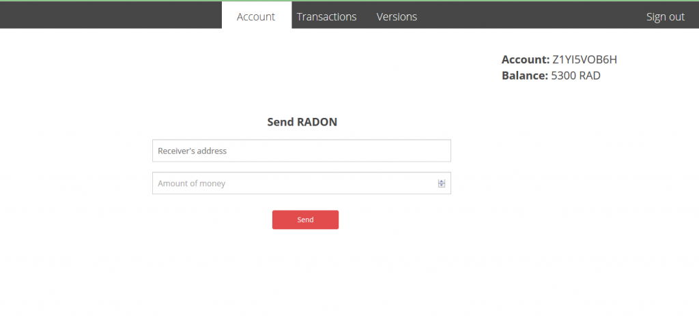
Task: Click nav bar area left of Account tab
Action: click(x=109, y=16)
